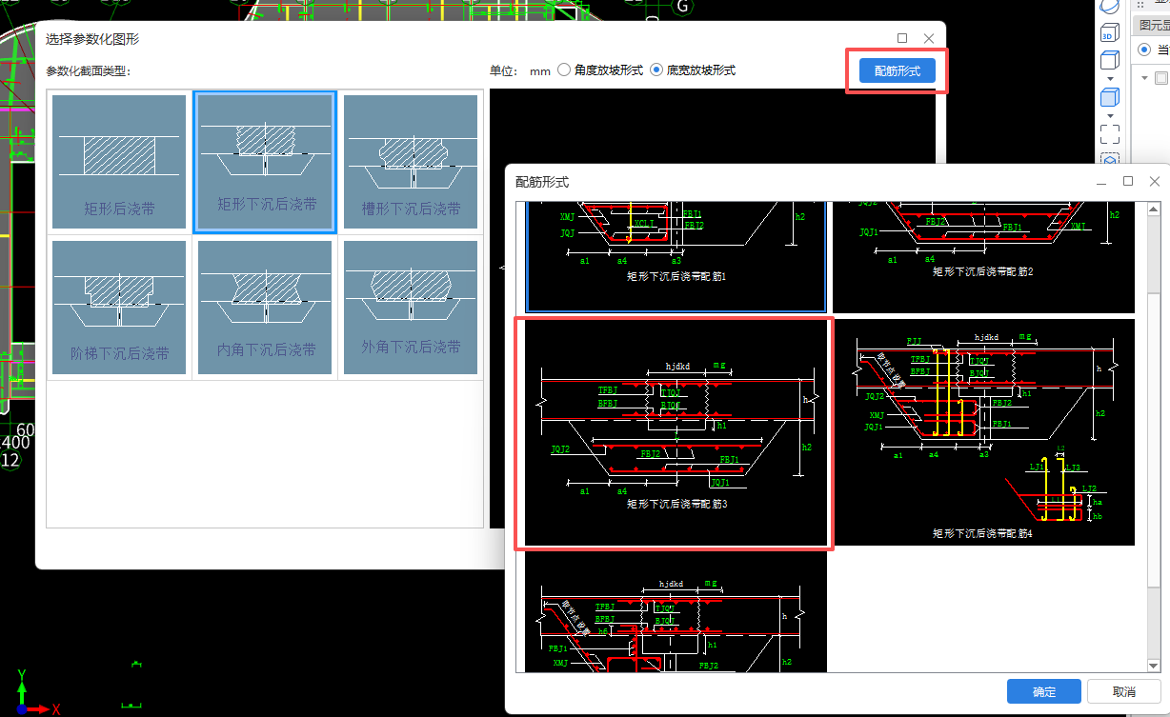Toggle the 3D view cube icon
The image size is (1170, 717).
click(x=1109, y=33)
